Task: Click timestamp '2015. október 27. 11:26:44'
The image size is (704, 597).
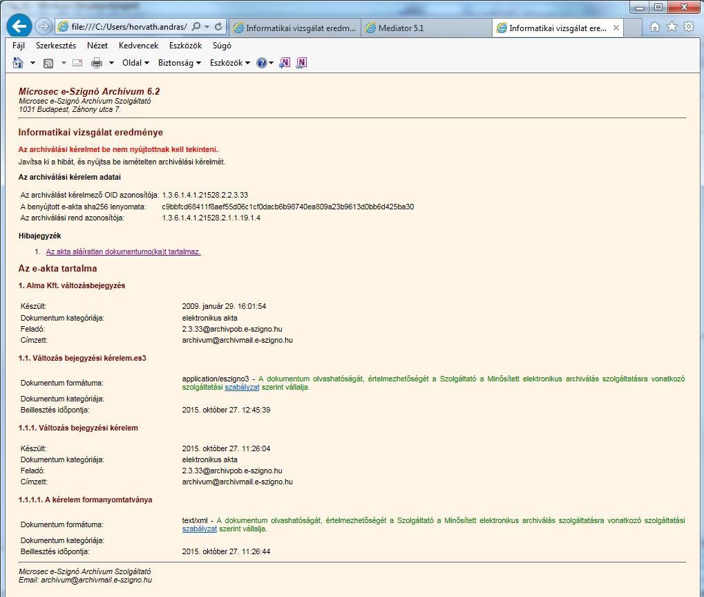Action: [x=227, y=551]
